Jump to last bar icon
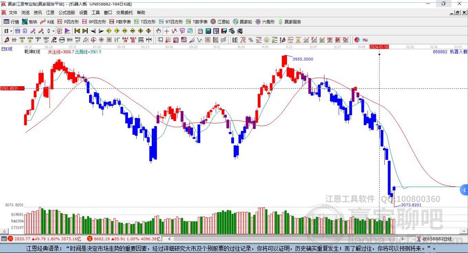468x253 pixels. 85,31
